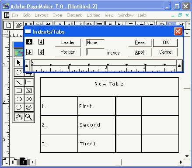This screenshot has height=168, width=192.
Task: Click the Apply button
Action: point(140,52)
